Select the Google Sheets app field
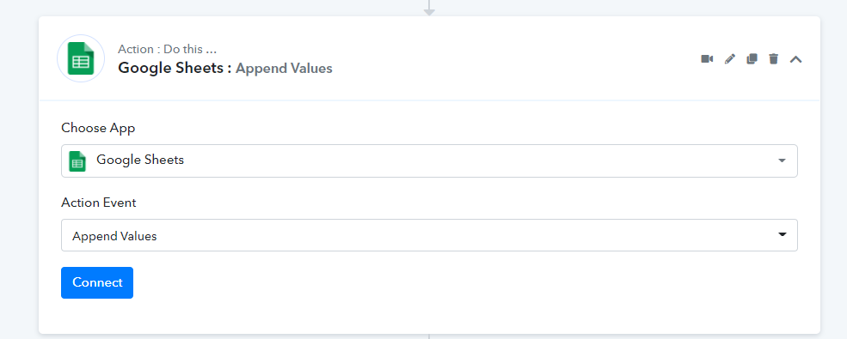 [x=429, y=160]
